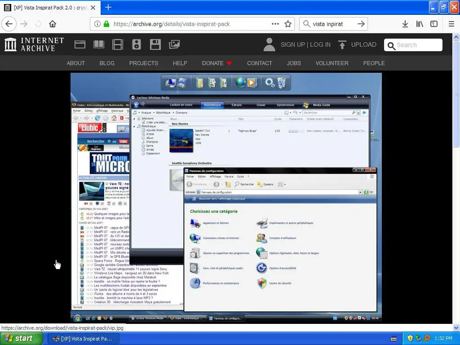460x345 pixels.
Task: Click the 1:32 PM system clock
Action: point(443,339)
